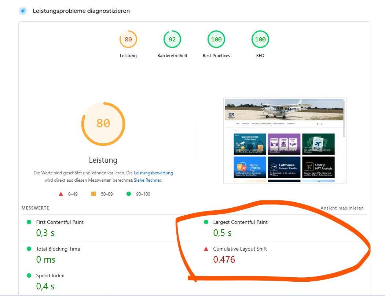This screenshot has height=296, width=385.
Task: Click the green dot beside Speed Index
Action: (x=29, y=276)
